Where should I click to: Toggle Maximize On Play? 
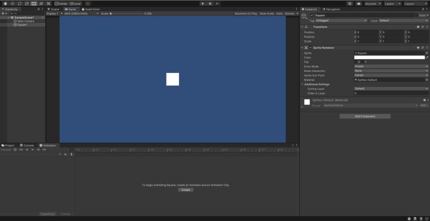click(246, 13)
